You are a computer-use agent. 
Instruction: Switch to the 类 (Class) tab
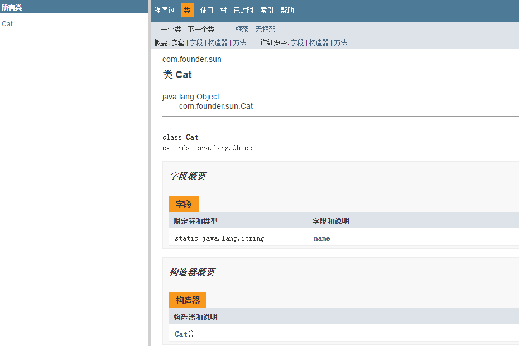[x=187, y=9]
